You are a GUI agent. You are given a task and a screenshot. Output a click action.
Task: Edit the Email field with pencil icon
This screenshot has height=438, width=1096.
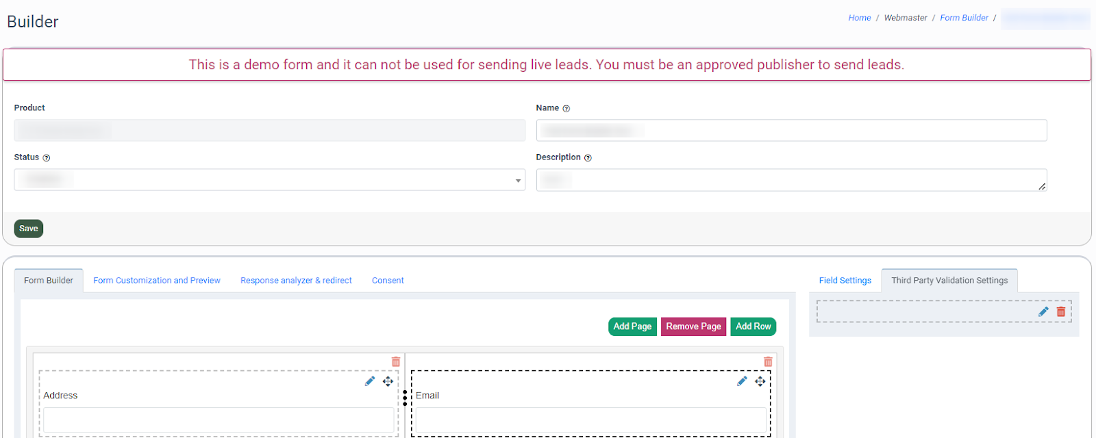click(x=742, y=381)
